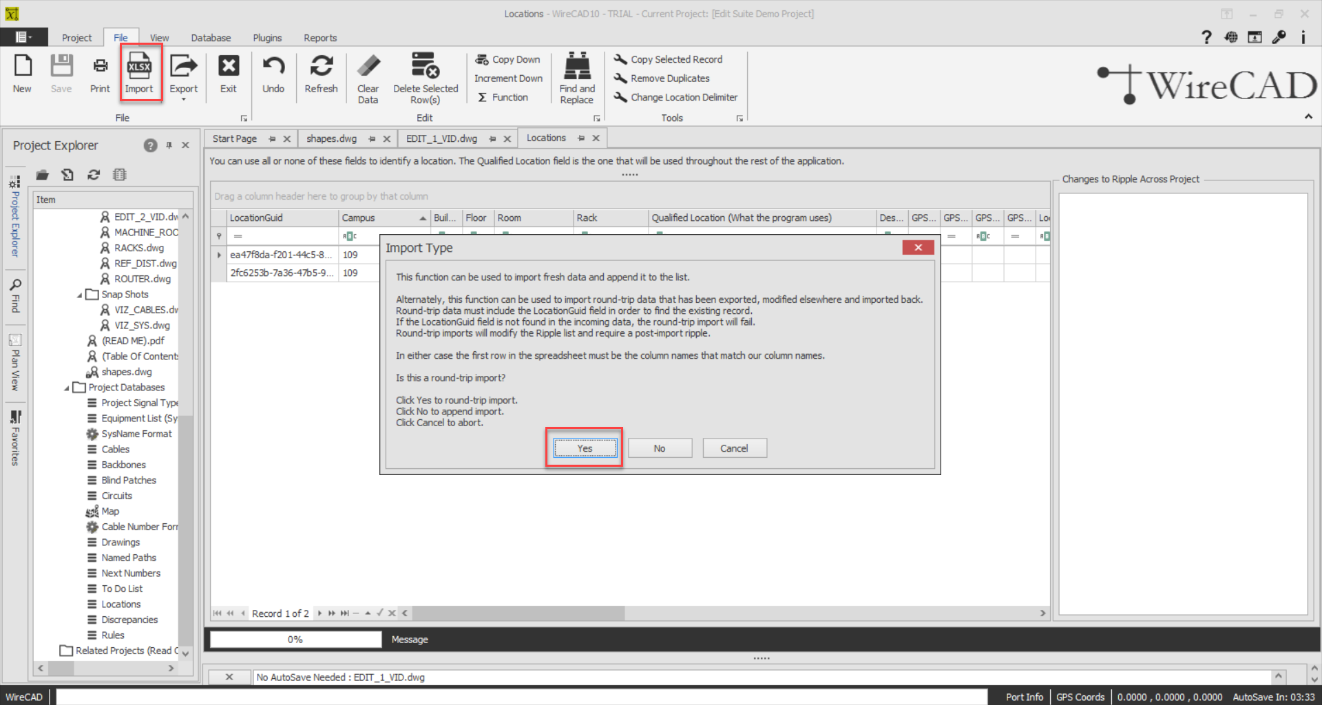
Task: Close the Locations document tab
Action: (596, 138)
